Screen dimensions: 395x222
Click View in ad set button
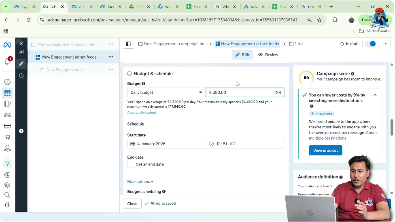pos(325,151)
